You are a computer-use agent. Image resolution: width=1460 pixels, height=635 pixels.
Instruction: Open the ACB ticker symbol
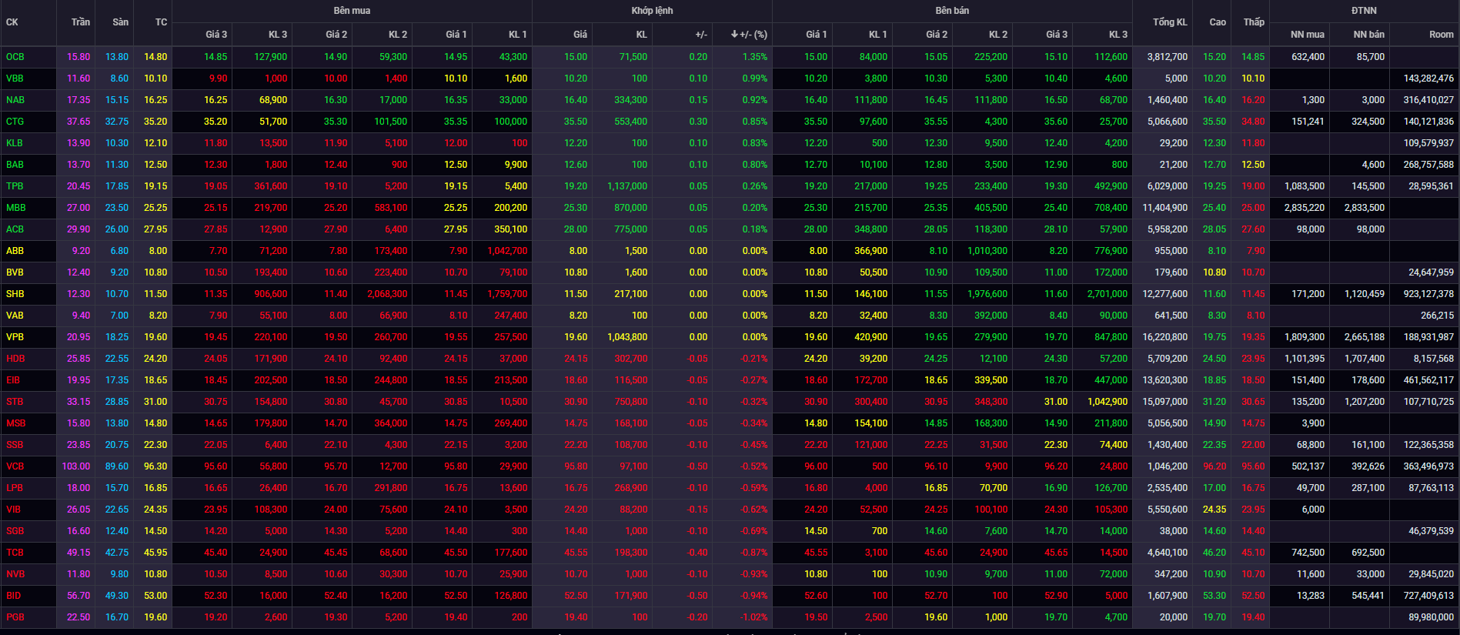(15, 229)
